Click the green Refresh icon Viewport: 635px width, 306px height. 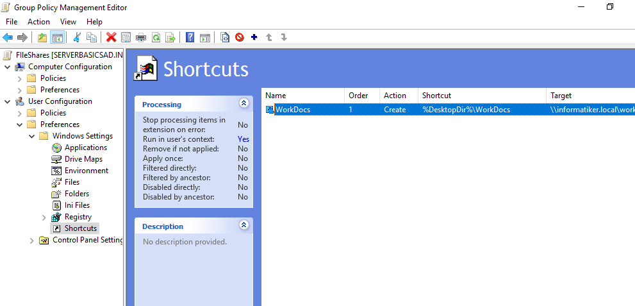[x=156, y=38]
